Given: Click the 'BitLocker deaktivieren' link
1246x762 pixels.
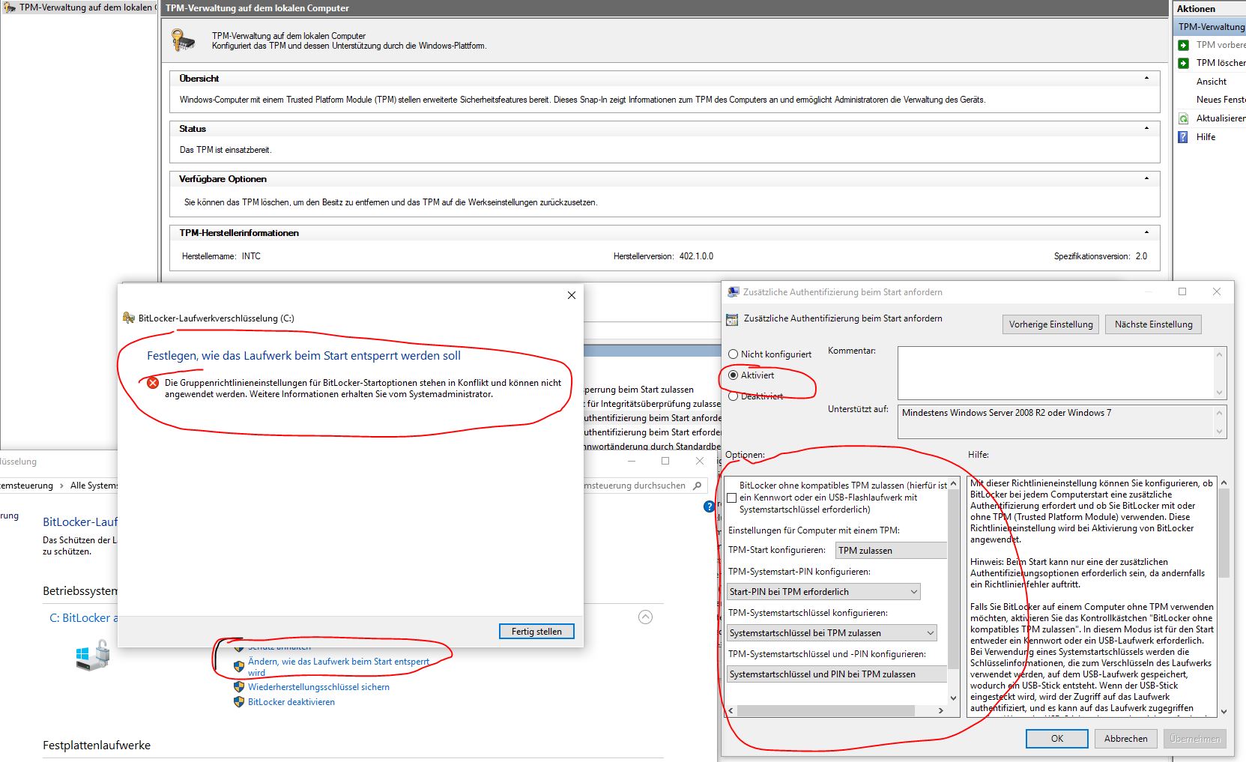Looking at the screenshot, I should point(291,702).
